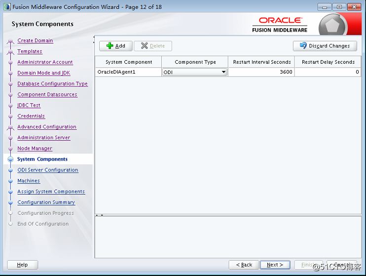
Task: Go to the Templates step
Action: pos(30,51)
